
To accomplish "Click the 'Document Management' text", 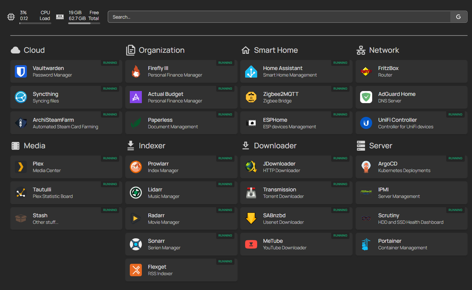I will click(x=173, y=127).
